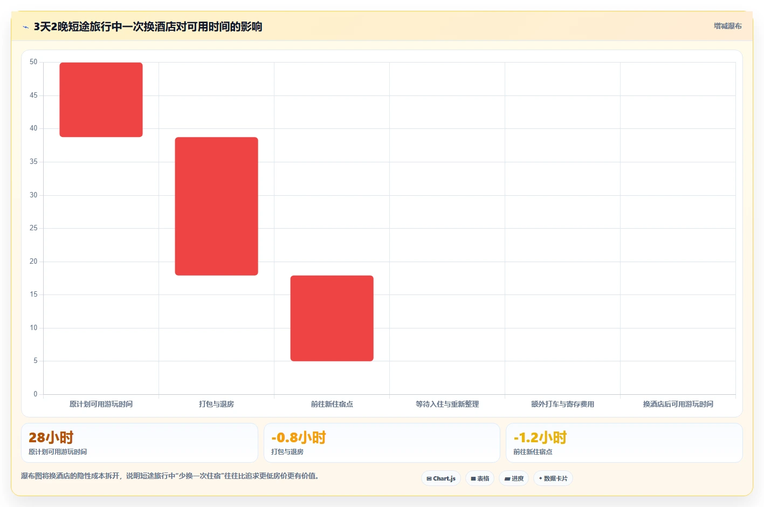
Task: Select the 表格 chip
Action: pos(480,478)
